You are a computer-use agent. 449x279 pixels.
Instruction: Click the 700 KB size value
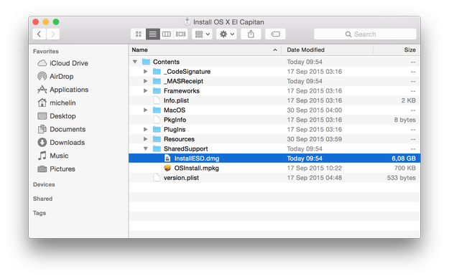coord(405,168)
